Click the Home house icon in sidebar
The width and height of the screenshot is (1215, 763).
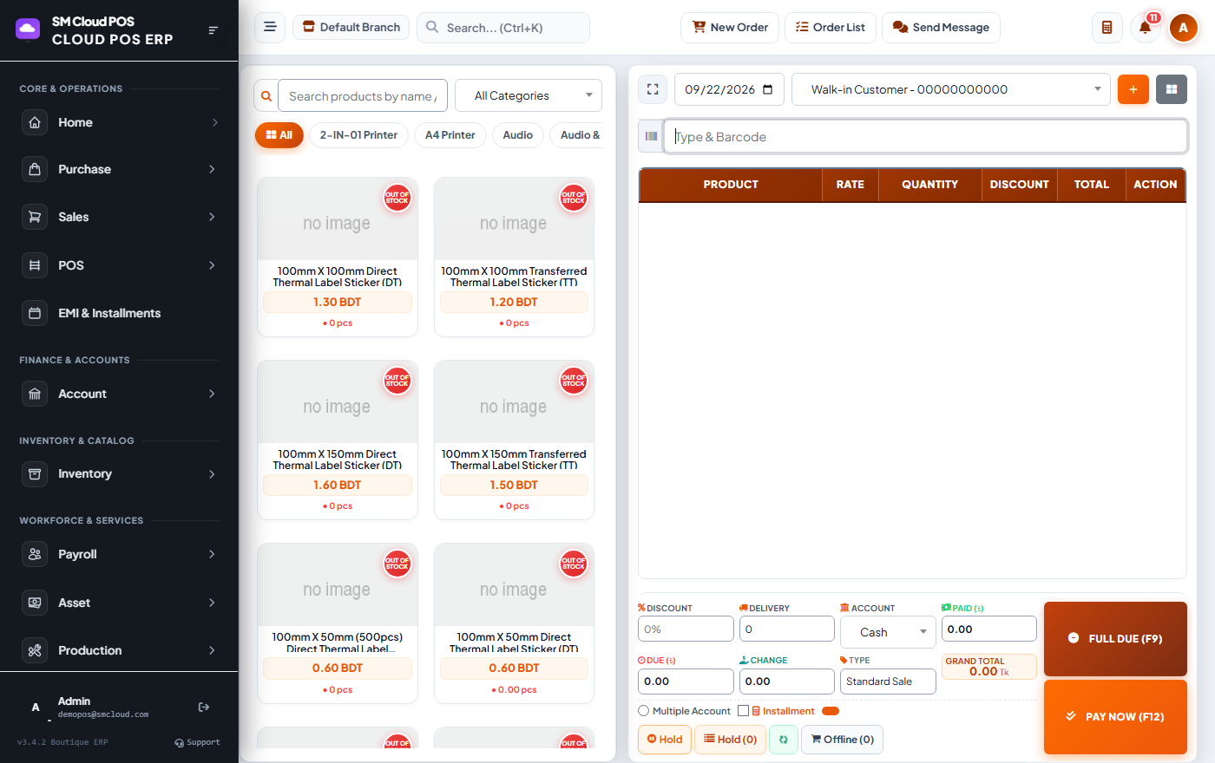[x=35, y=122]
